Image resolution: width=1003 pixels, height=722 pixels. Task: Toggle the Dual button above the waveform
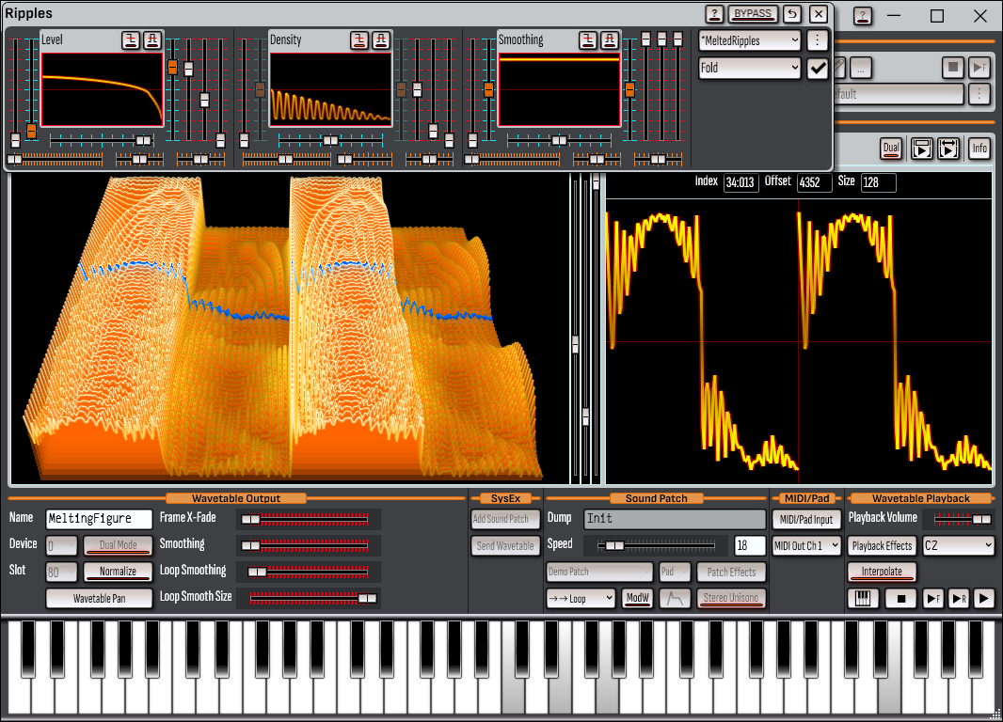pos(890,149)
